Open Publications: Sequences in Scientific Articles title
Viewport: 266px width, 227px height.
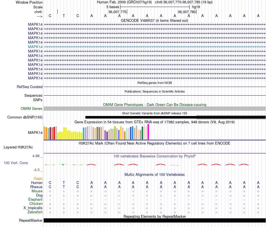pos(155,91)
